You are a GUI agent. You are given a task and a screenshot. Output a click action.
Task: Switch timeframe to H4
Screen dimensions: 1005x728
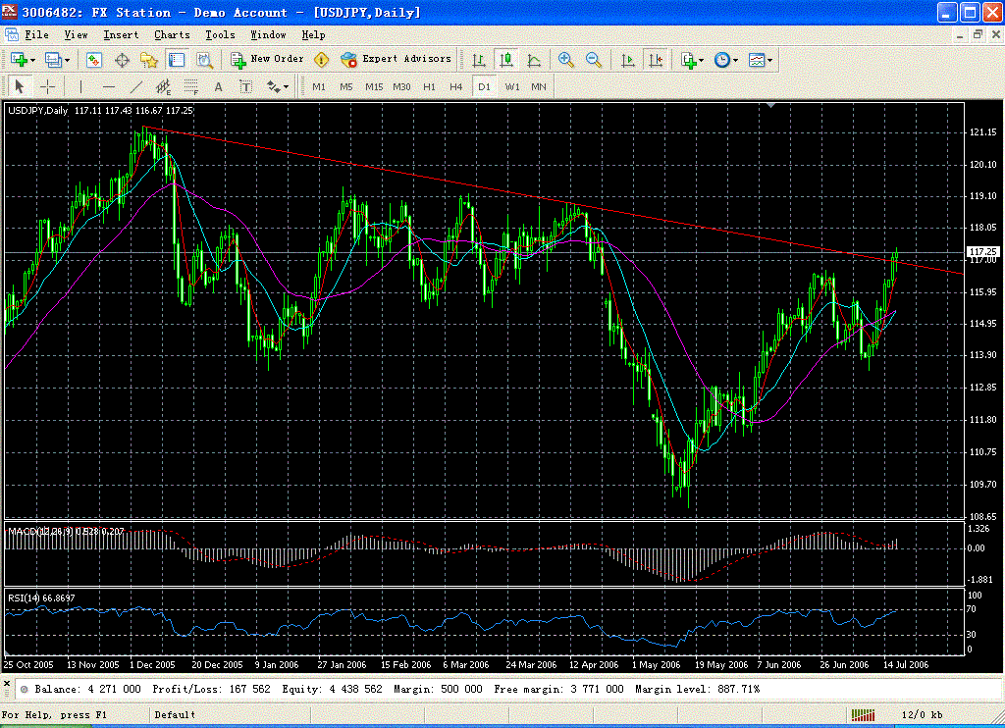(455, 86)
